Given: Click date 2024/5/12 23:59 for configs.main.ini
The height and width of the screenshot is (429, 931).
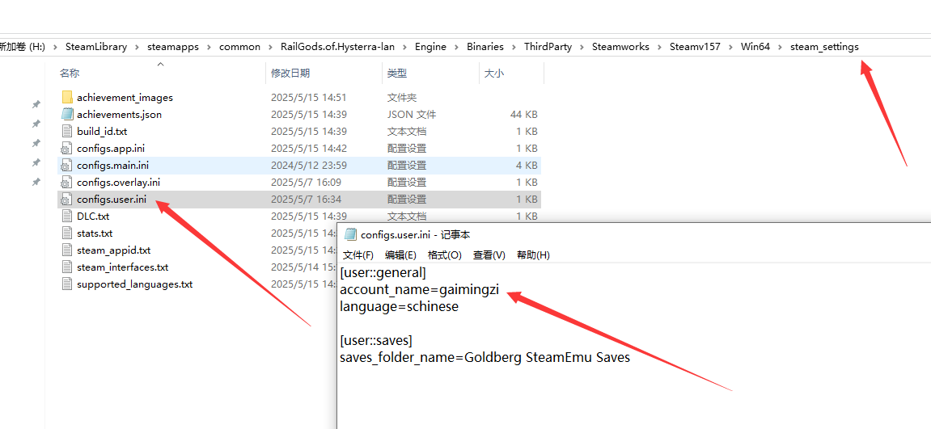Looking at the screenshot, I should coord(309,165).
